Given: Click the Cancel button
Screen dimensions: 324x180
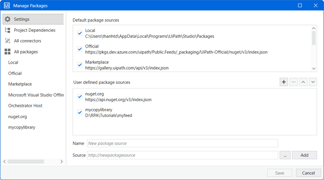Looking at the screenshot, I should point(308,173).
